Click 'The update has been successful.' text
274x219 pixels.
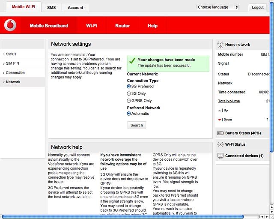click(164, 66)
